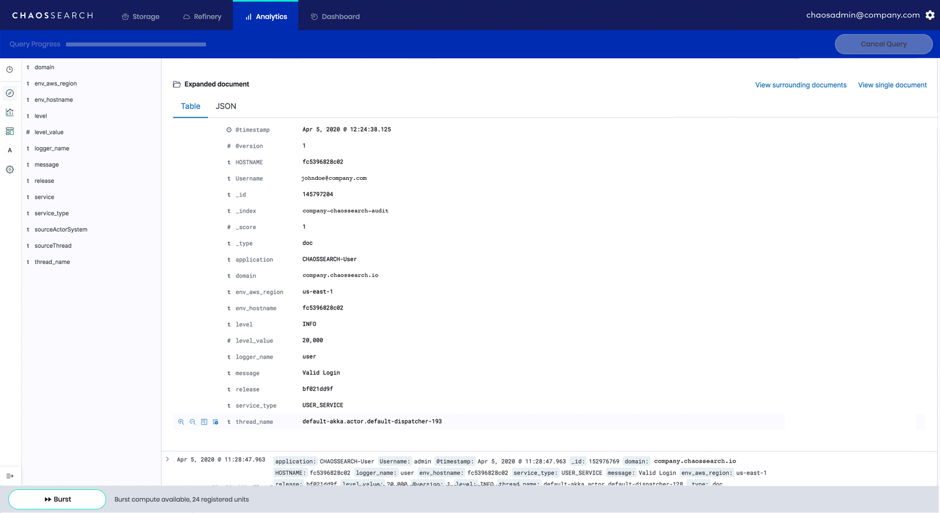Select sourceThread in field list

53,245
